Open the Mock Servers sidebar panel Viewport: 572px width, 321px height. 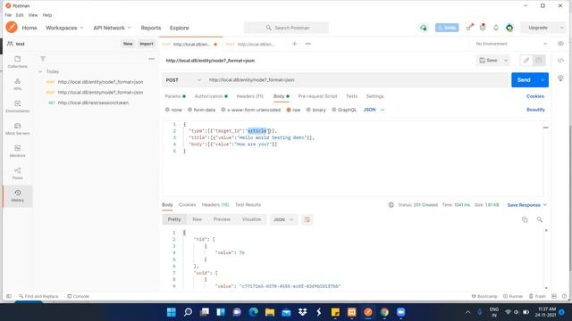(18, 128)
